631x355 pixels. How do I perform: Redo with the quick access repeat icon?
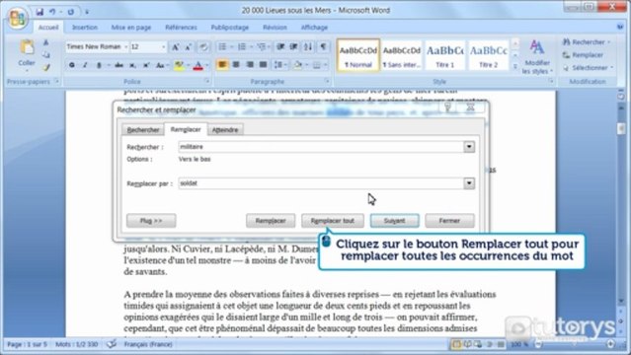(x=71, y=12)
